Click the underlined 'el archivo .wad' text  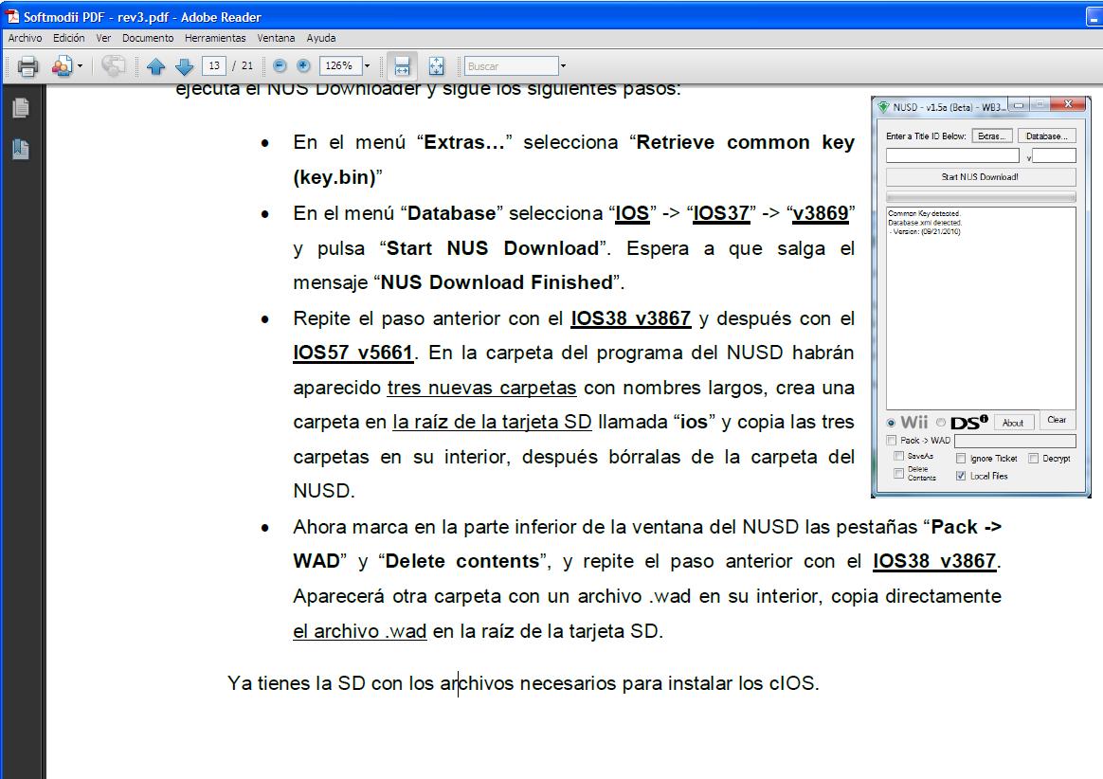(x=359, y=631)
